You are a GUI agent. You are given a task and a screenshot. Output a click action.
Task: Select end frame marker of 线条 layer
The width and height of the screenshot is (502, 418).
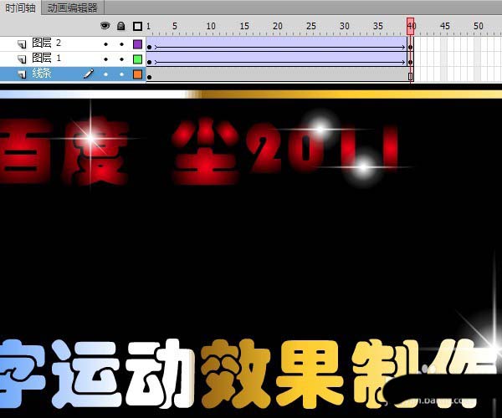411,76
